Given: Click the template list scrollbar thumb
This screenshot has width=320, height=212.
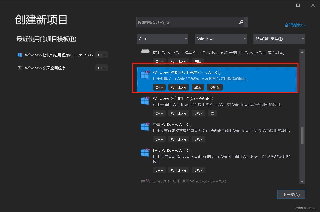Looking at the screenshot, I should tap(302, 135).
